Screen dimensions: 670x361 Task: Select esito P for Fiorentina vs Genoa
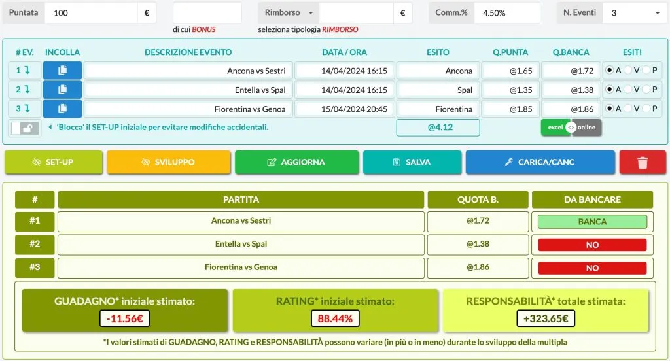coord(646,109)
